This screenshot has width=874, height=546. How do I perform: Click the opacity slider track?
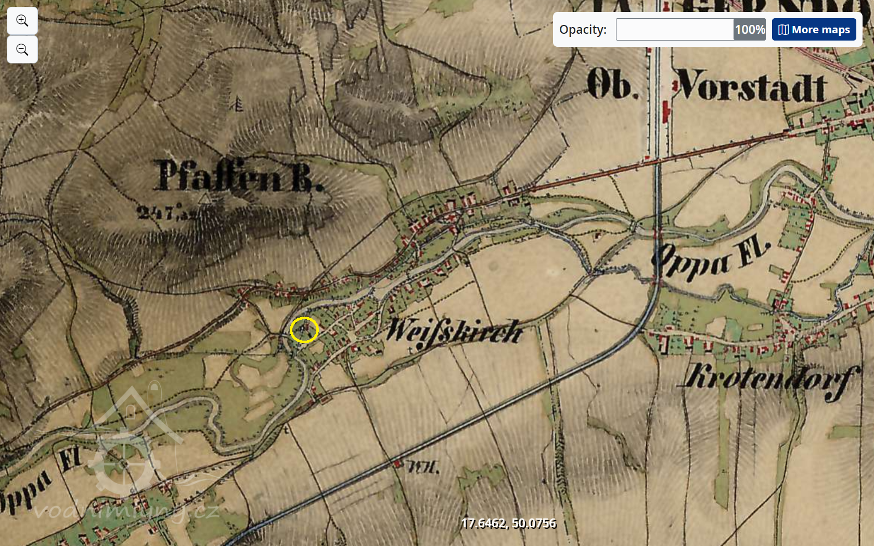(x=675, y=30)
